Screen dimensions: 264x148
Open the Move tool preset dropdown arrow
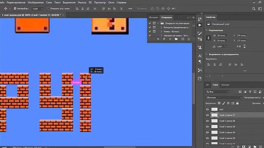tap(10, 9)
